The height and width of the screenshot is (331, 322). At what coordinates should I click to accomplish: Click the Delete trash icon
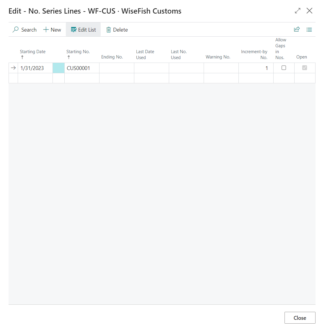pos(109,30)
